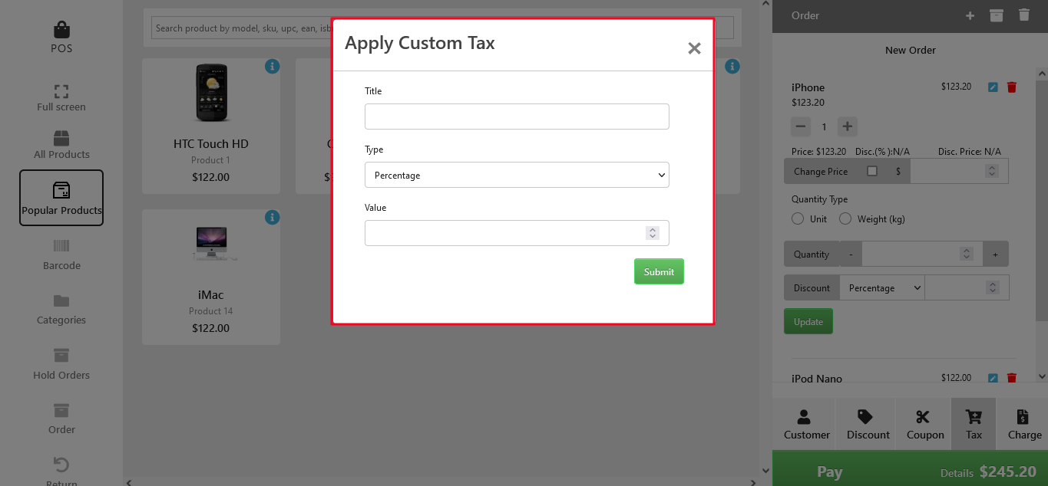Click the Value field spinner arrows
The height and width of the screenshot is (486, 1048).
click(653, 233)
